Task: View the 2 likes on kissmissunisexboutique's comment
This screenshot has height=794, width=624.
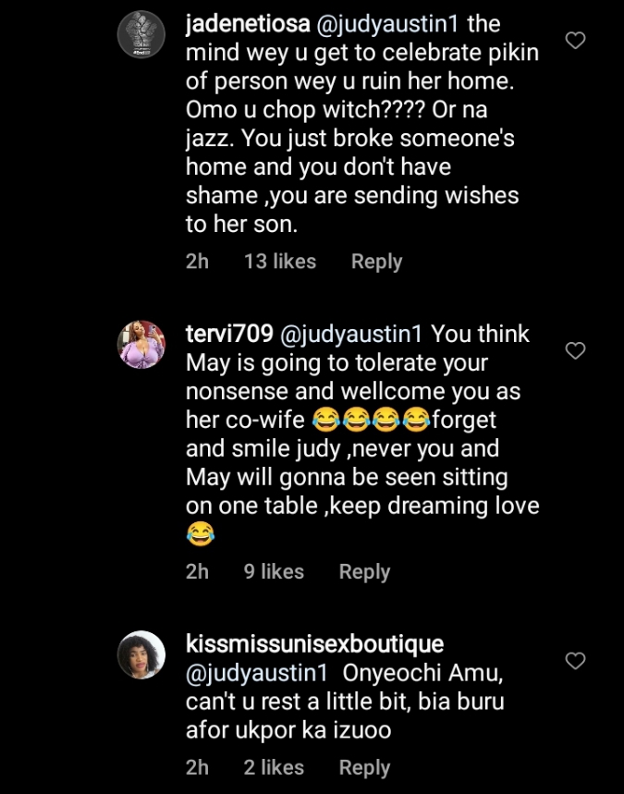Action: click(274, 767)
